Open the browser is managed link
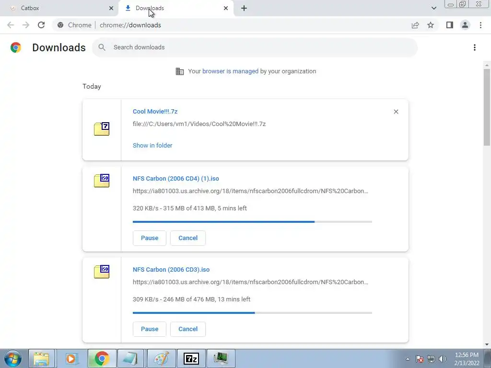The image size is (491, 368). coord(231,71)
